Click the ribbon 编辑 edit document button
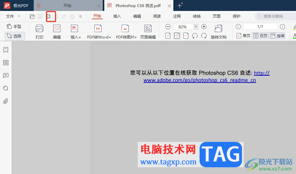 (x=57, y=32)
